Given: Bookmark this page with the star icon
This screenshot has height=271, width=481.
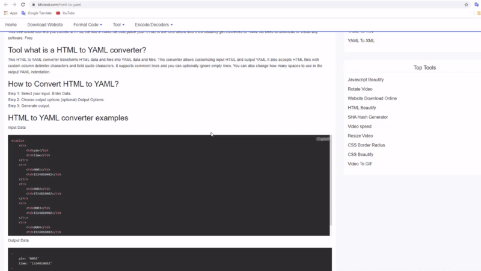Looking at the screenshot, I should [x=467, y=4].
